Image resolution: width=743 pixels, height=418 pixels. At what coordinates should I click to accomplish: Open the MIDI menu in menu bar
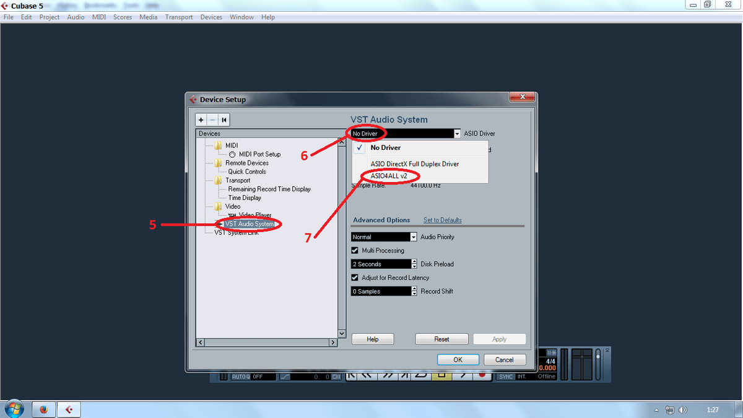point(99,17)
